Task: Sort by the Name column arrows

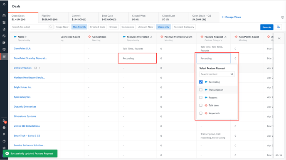Action: (26, 37)
